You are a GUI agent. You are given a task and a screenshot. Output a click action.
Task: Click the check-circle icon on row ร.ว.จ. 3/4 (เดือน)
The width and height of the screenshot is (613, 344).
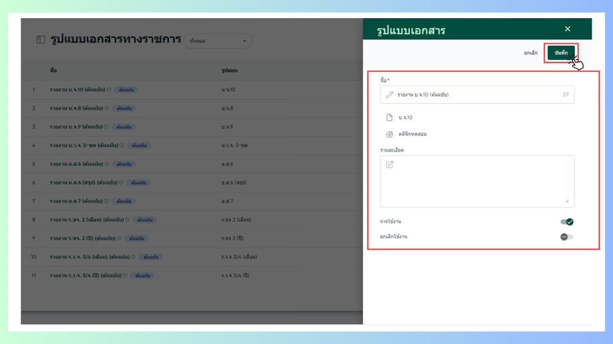(133, 257)
